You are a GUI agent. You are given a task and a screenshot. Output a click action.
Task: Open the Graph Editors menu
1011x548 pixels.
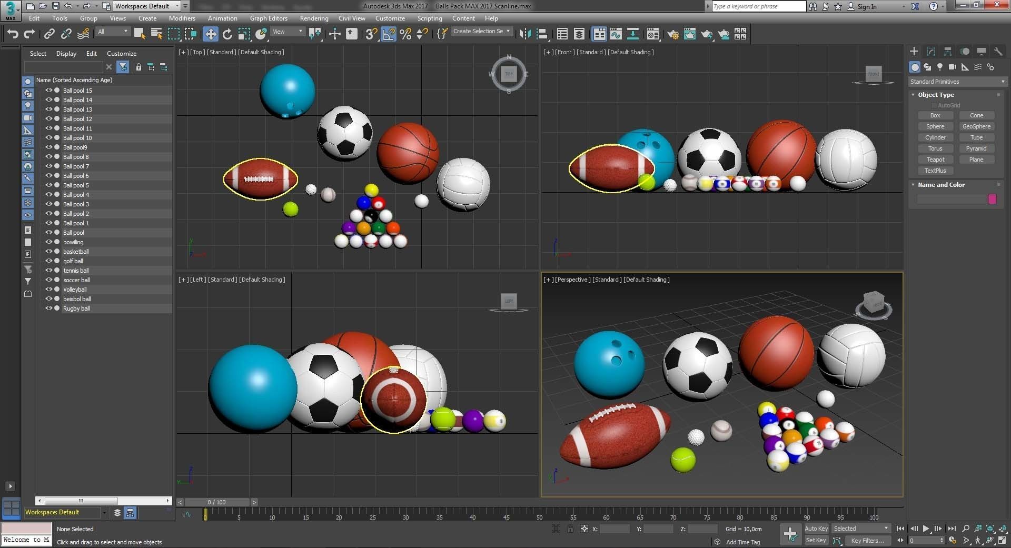pos(269,18)
